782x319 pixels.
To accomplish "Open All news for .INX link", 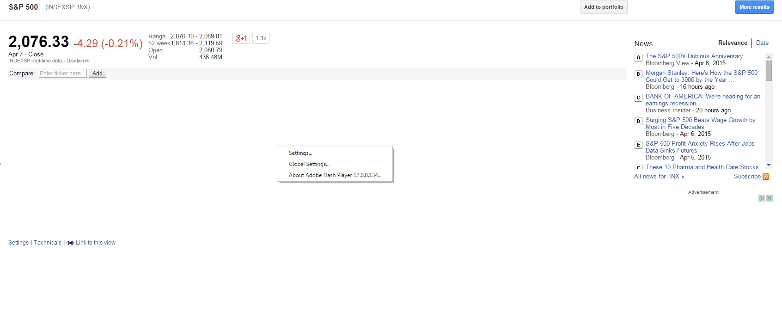I will pyautogui.click(x=659, y=177).
